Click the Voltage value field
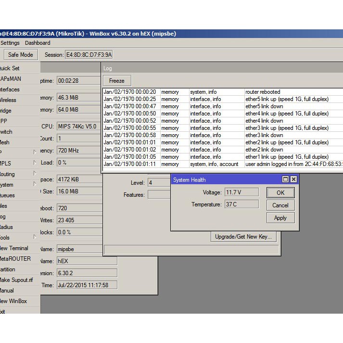Viewport: 343px width, 343px height. [x=241, y=192]
